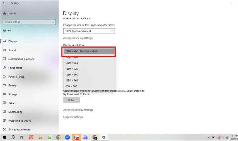Select 1366 × 768 (Recommended) resolution
Viewport: 238px width, 141px height.
click(x=89, y=51)
